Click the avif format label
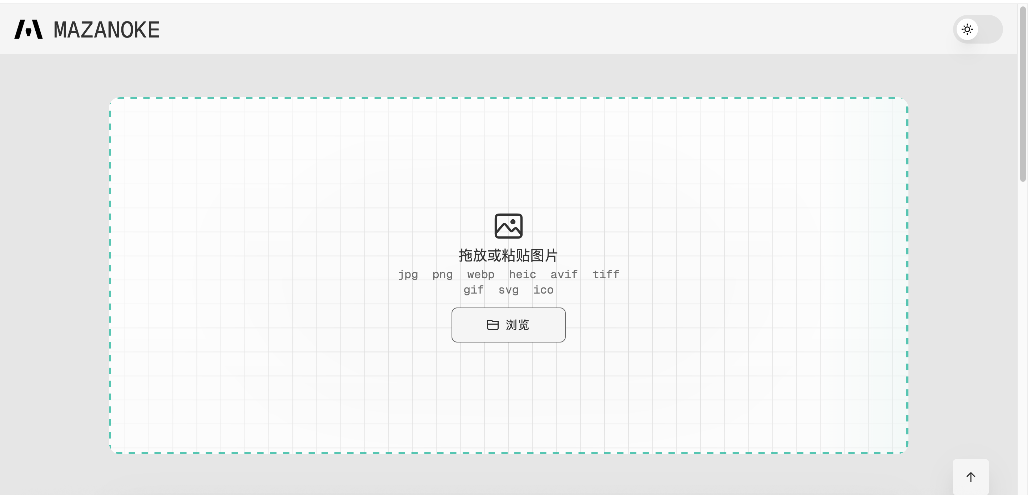 point(564,275)
